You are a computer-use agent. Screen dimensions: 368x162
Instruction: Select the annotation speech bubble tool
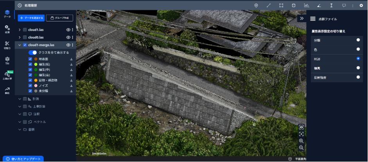[x=344, y=5]
